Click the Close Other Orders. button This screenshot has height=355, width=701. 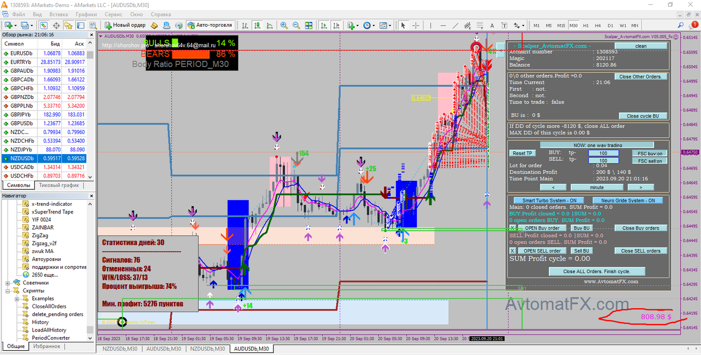[x=641, y=77]
